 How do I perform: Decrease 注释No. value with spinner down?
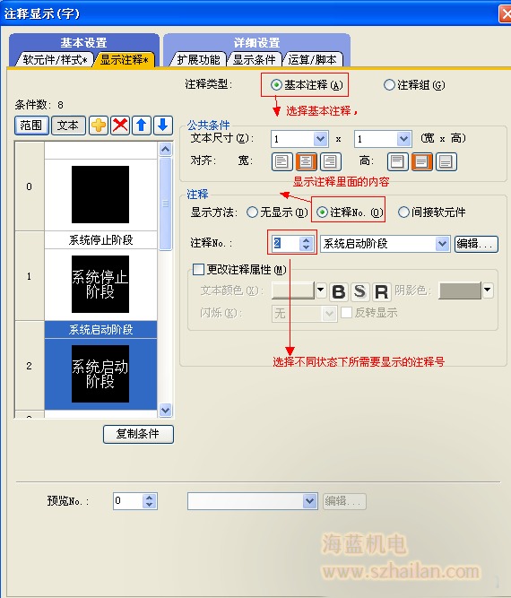[x=306, y=247]
